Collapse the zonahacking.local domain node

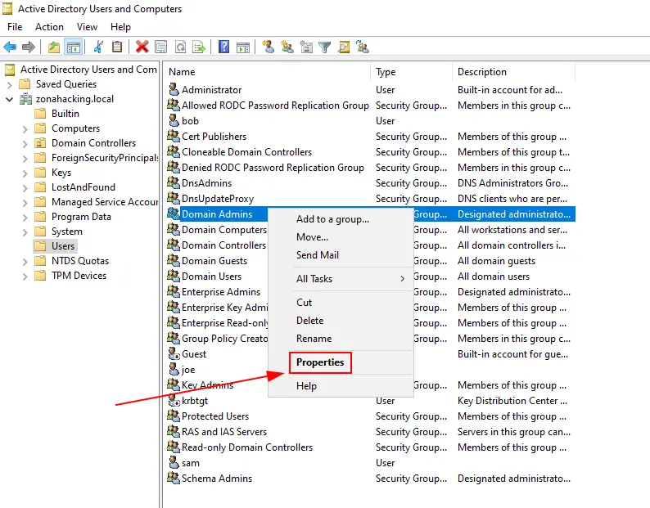tap(9, 99)
